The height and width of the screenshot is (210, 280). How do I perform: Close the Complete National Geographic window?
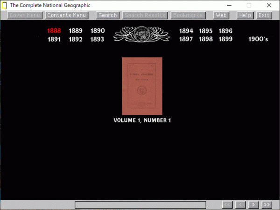[x=269, y=5]
